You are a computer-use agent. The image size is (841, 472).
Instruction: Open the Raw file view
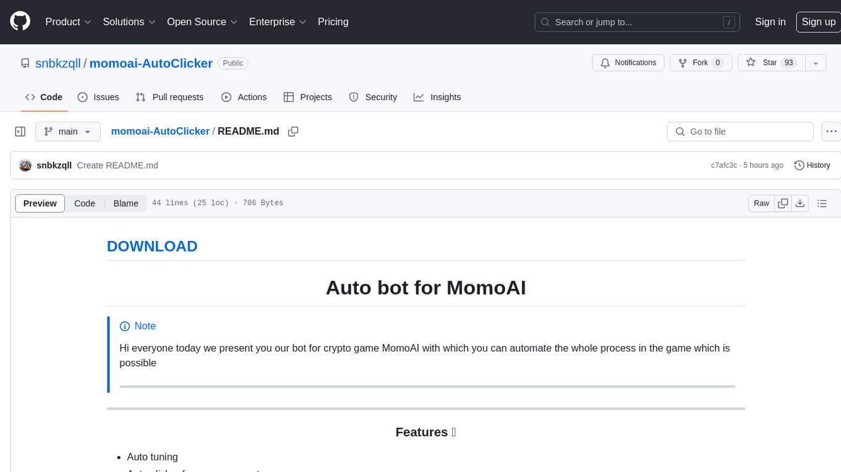pyautogui.click(x=761, y=203)
